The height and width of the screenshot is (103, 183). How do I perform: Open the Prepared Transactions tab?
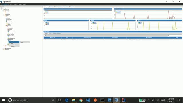click(57, 33)
